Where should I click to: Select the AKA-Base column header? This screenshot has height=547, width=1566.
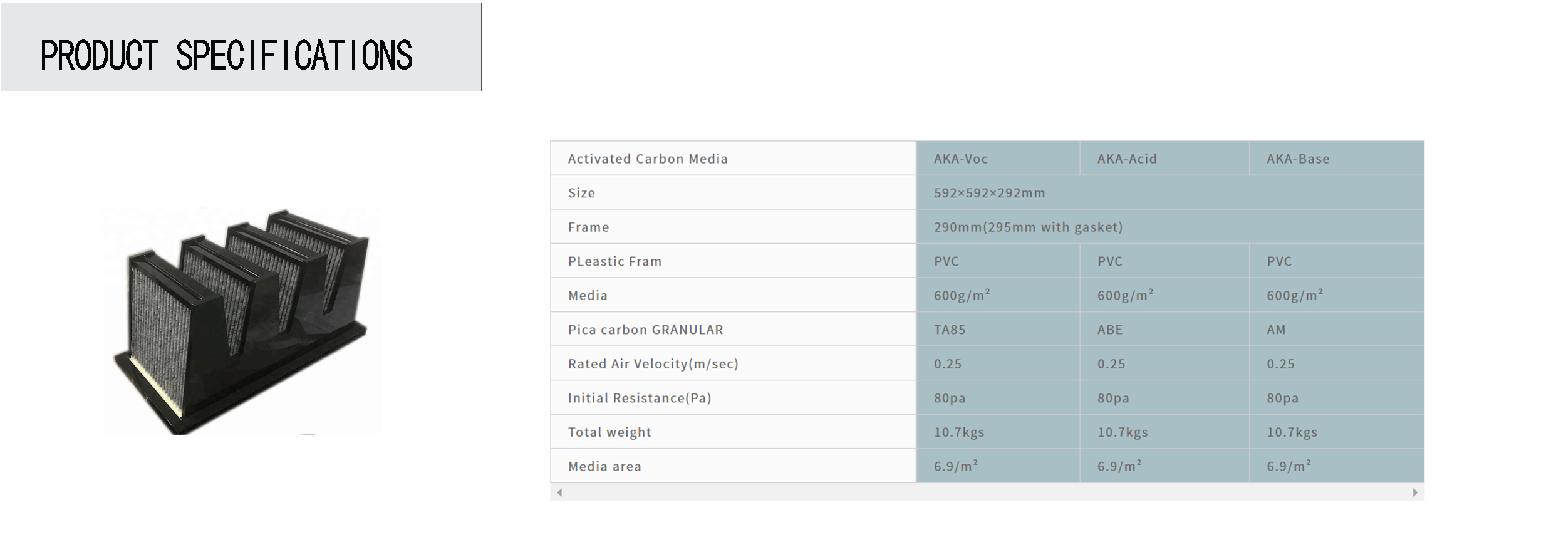[1297, 159]
